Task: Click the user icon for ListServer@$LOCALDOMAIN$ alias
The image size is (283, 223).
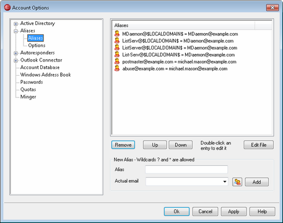Action: click(117, 47)
